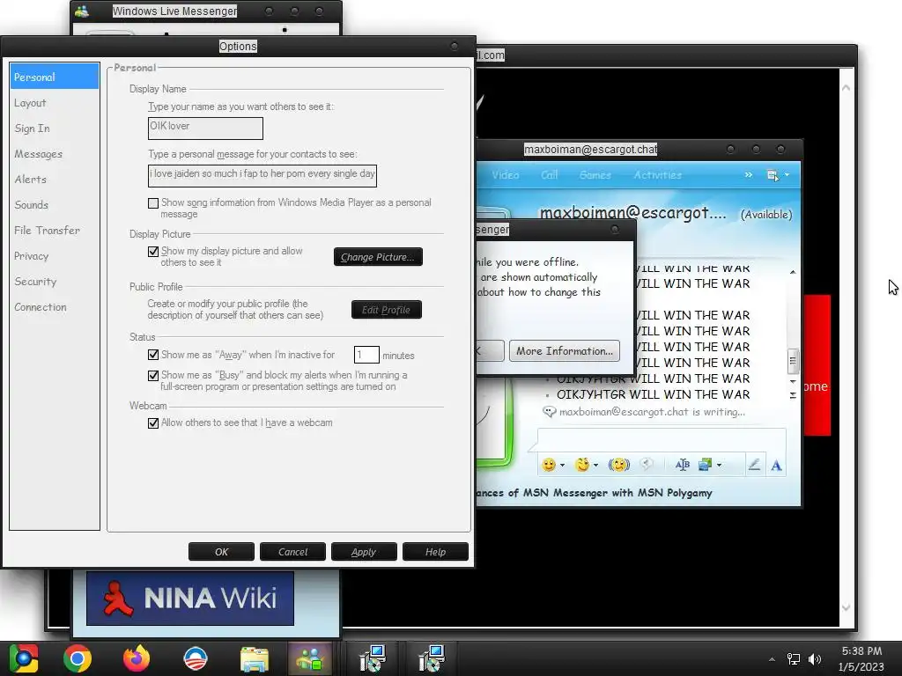Expand the wink dropdown arrow
This screenshot has height=676, width=902.
tap(596, 465)
